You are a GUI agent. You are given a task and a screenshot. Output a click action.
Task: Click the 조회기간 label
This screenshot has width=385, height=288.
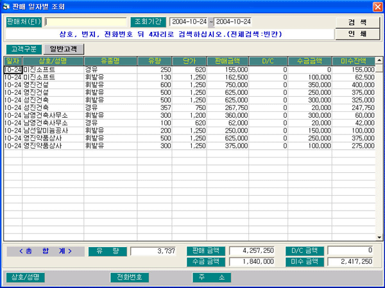point(148,22)
